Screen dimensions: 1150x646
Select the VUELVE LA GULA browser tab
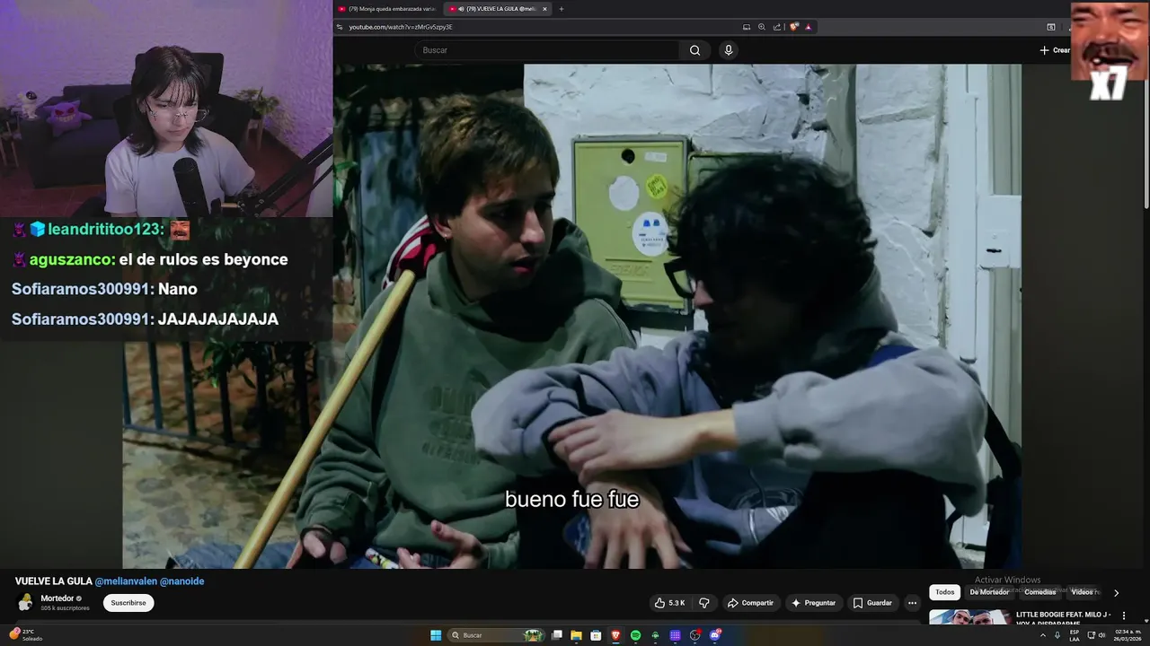pyautogui.click(x=496, y=9)
